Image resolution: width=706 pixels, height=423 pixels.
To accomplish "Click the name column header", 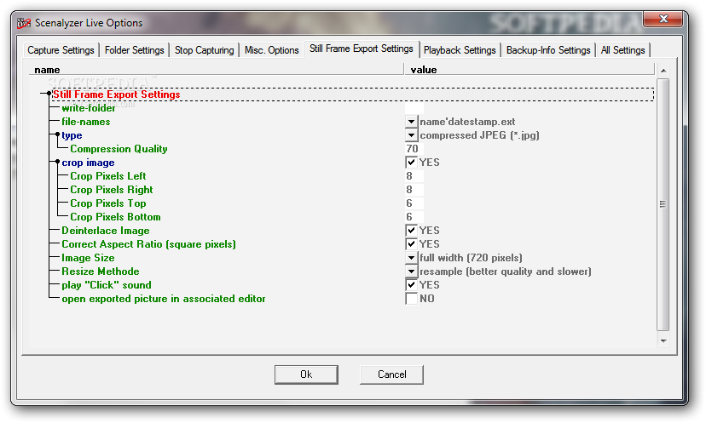I will coord(217,70).
